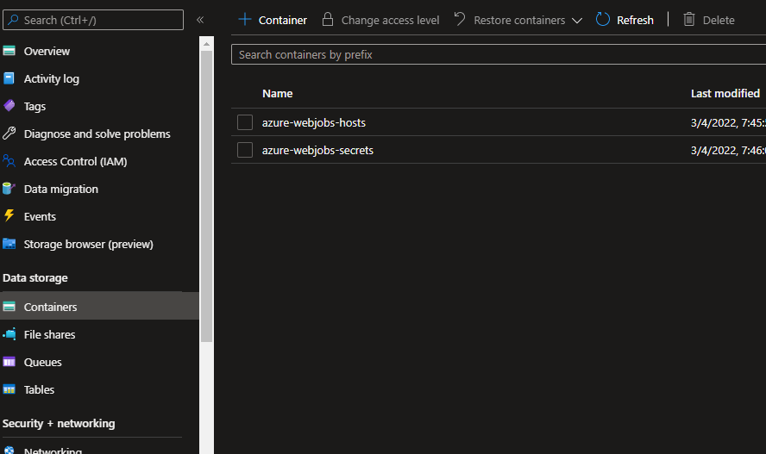Image resolution: width=766 pixels, height=454 pixels.
Task: Go to Queues section
Action: pyautogui.click(x=43, y=363)
